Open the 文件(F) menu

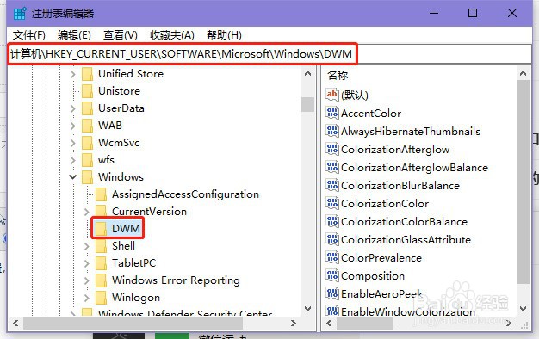click(x=29, y=35)
